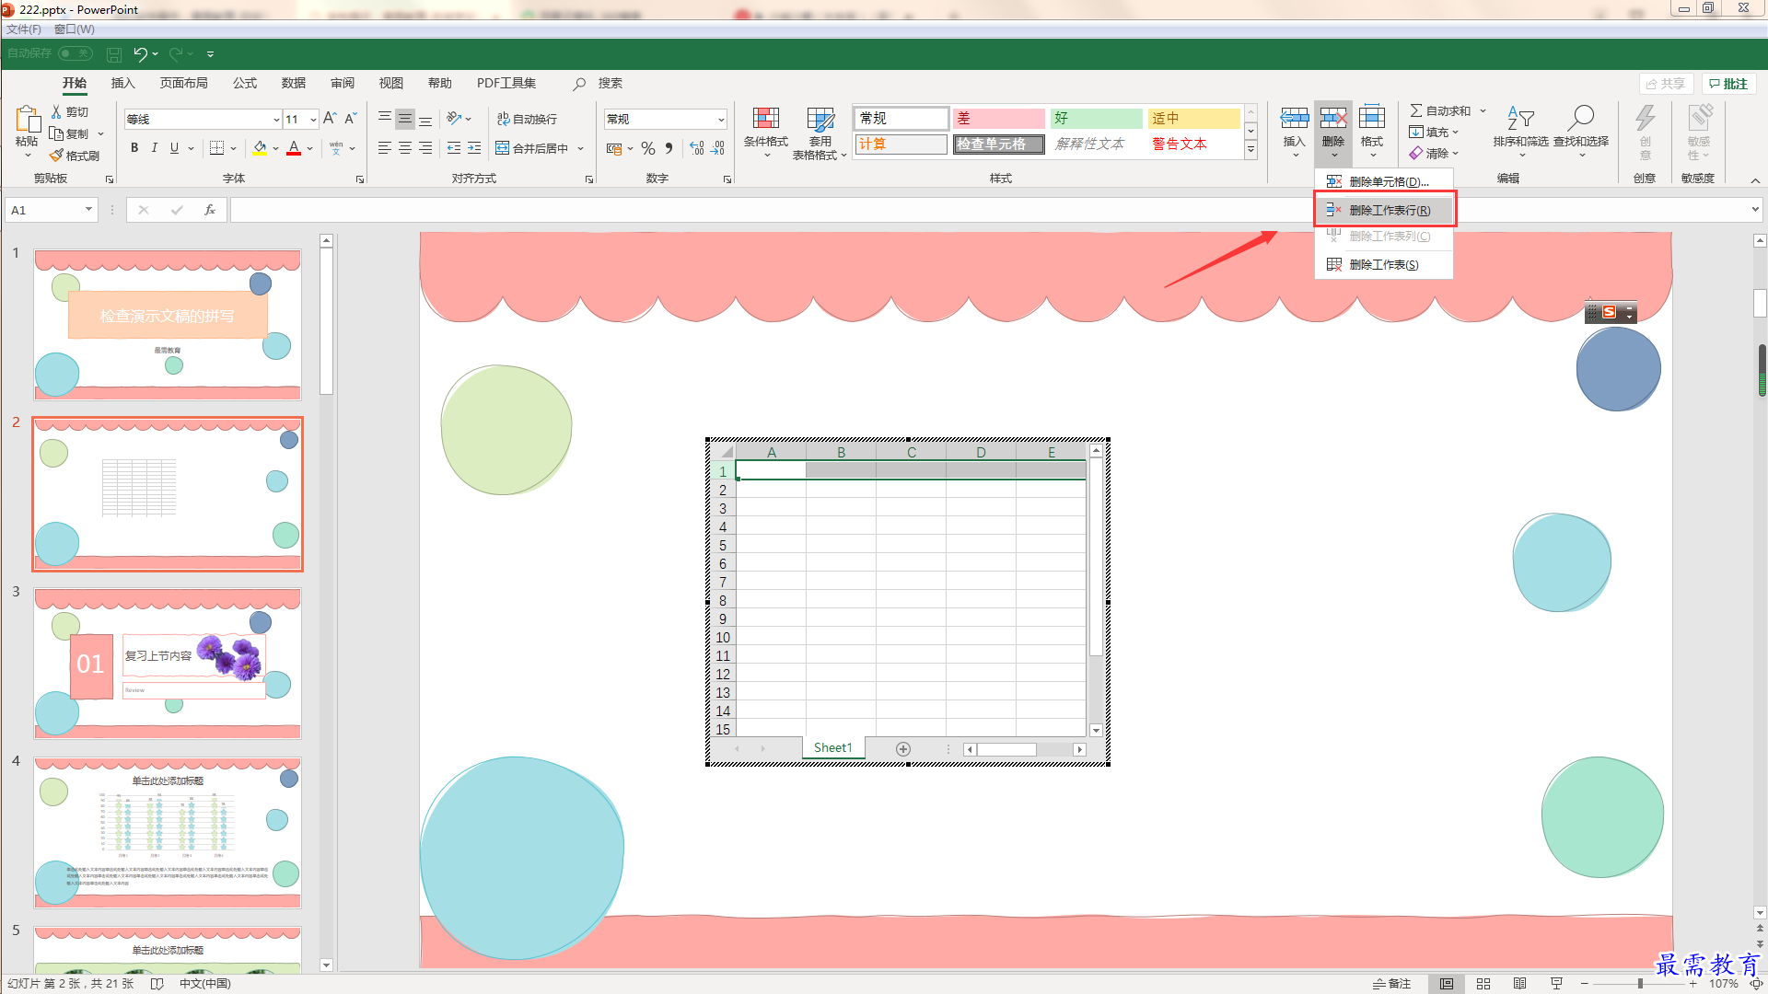The image size is (1768, 994).
Task: Toggle Underline formatting
Action: point(175,148)
